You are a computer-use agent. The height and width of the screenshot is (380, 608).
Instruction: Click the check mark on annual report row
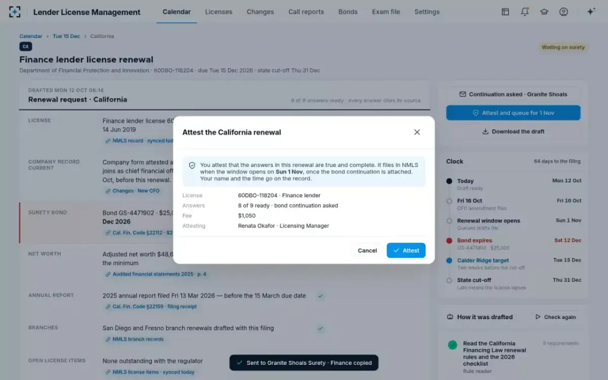(x=320, y=295)
